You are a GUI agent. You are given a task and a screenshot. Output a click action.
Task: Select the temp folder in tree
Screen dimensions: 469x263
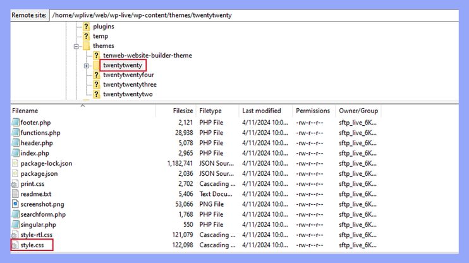100,36
